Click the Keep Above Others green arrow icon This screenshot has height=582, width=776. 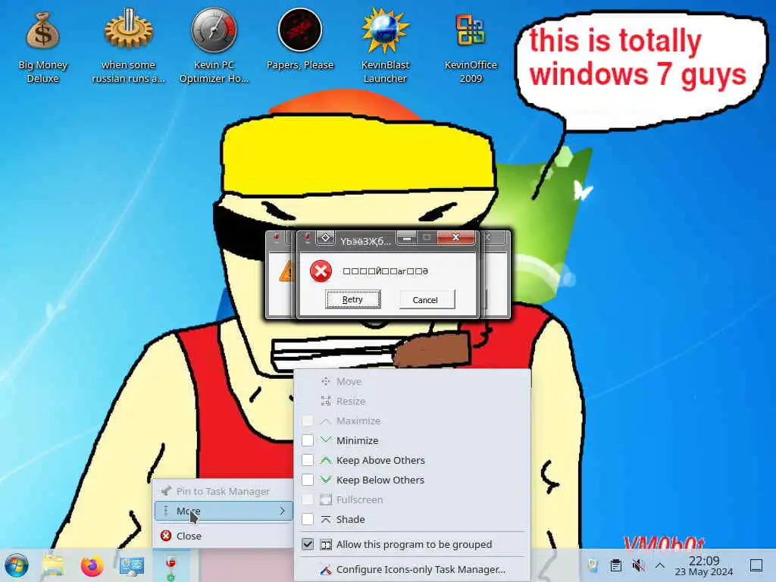tap(326, 460)
